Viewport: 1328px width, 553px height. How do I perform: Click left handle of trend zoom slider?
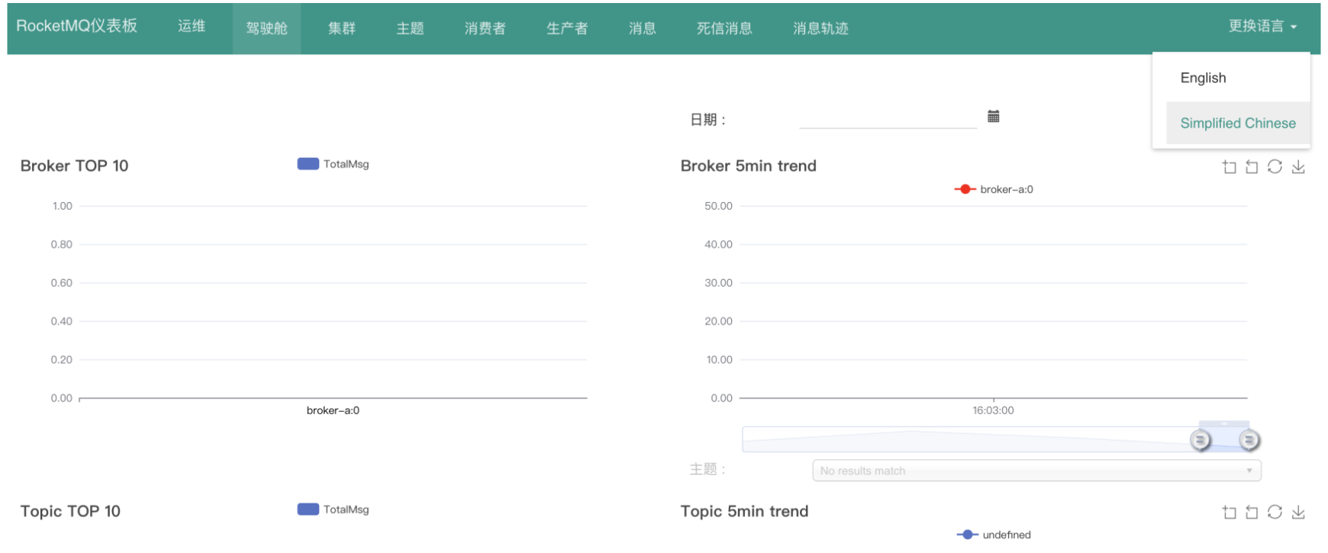[x=1201, y=440]
